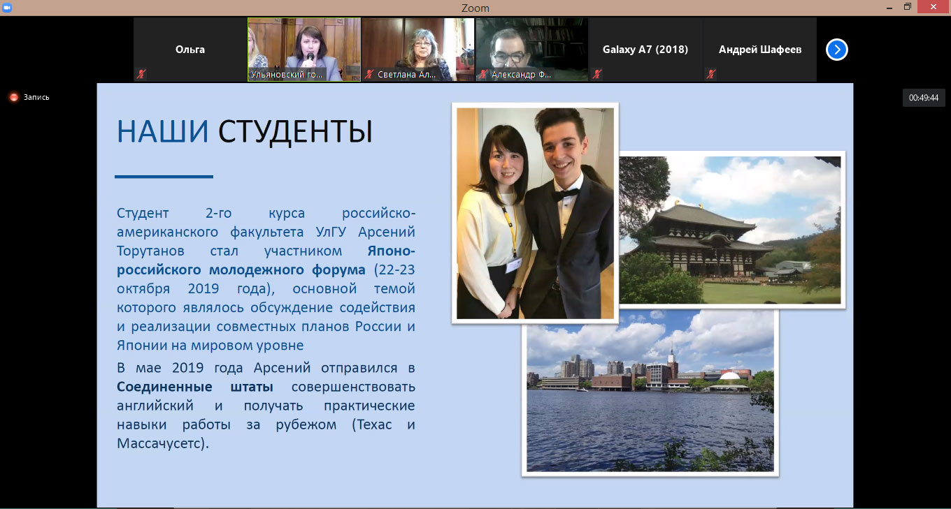Click the text (Техас и Массачусетс)

266,434
